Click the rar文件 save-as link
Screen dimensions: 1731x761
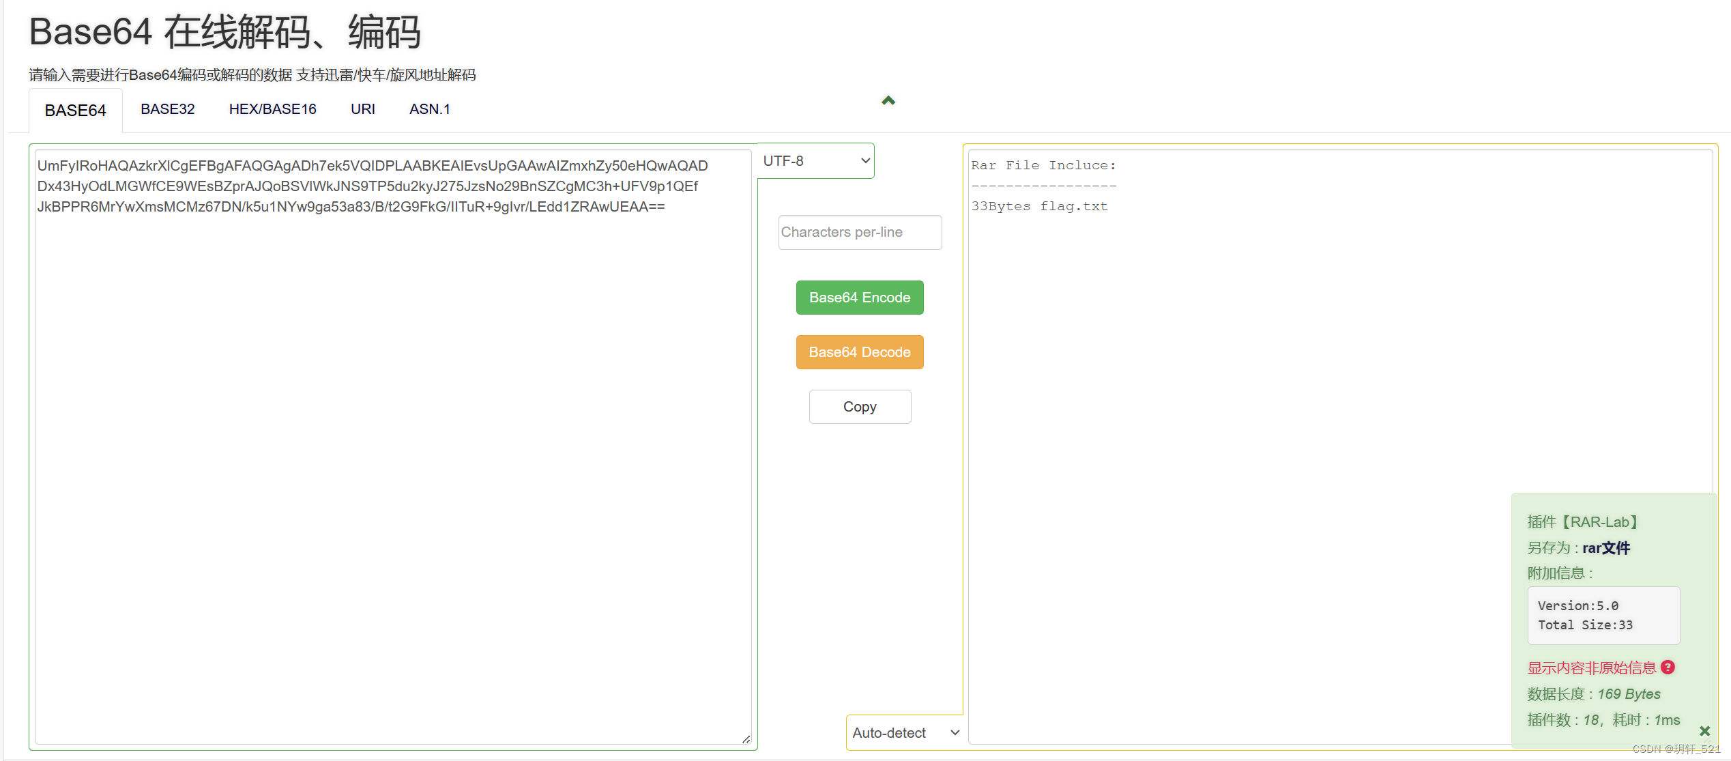[1605, 548]
